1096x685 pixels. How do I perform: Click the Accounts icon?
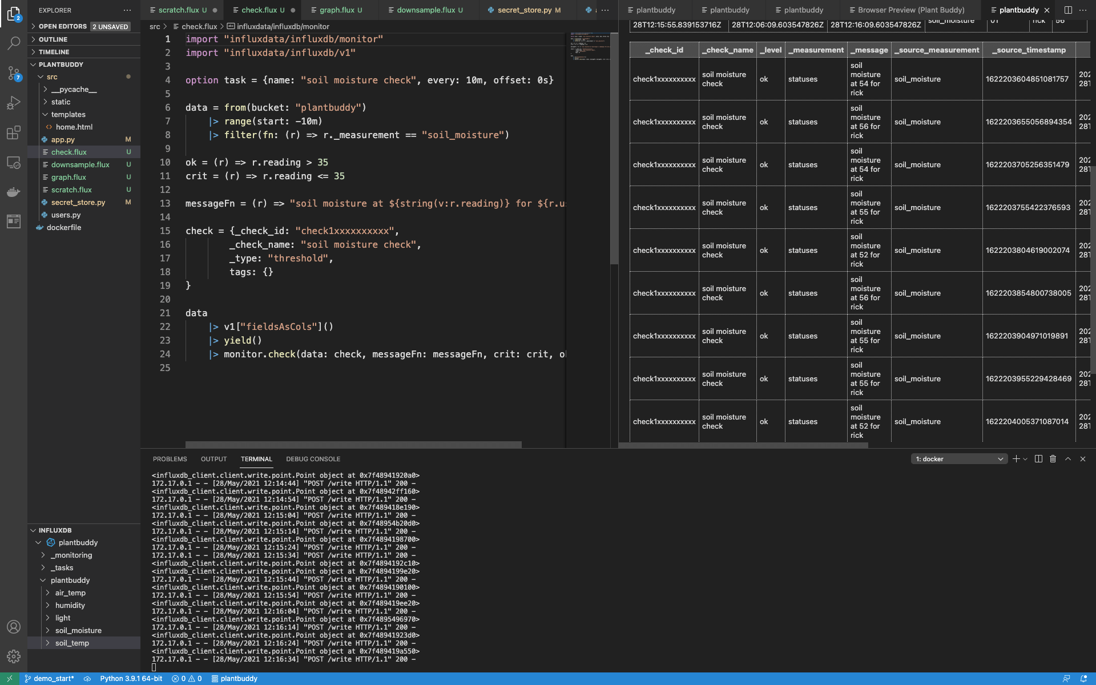14,627
